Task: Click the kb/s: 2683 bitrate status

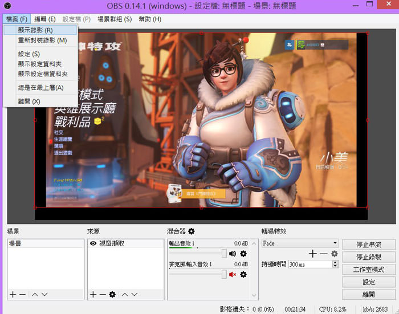Action: click(x=375, y=309)
